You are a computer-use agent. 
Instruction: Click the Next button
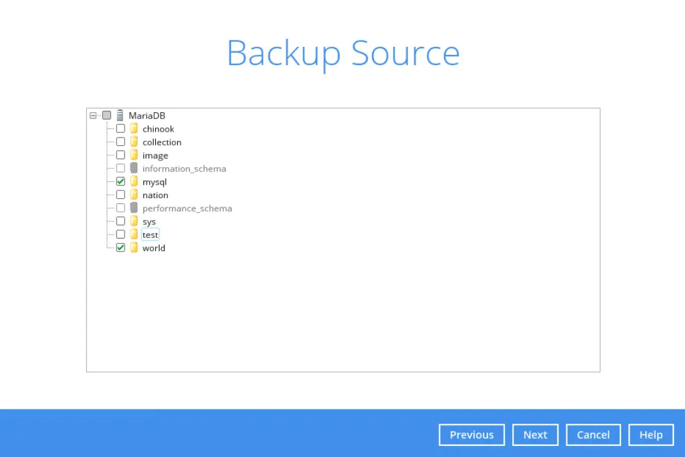[535, 435]
